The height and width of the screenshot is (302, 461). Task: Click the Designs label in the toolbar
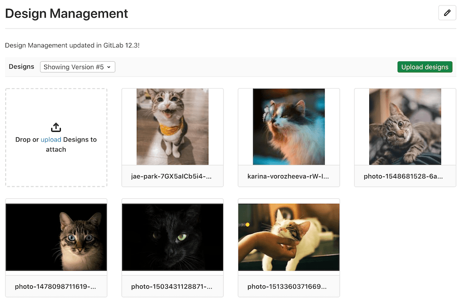pos(22,67)
